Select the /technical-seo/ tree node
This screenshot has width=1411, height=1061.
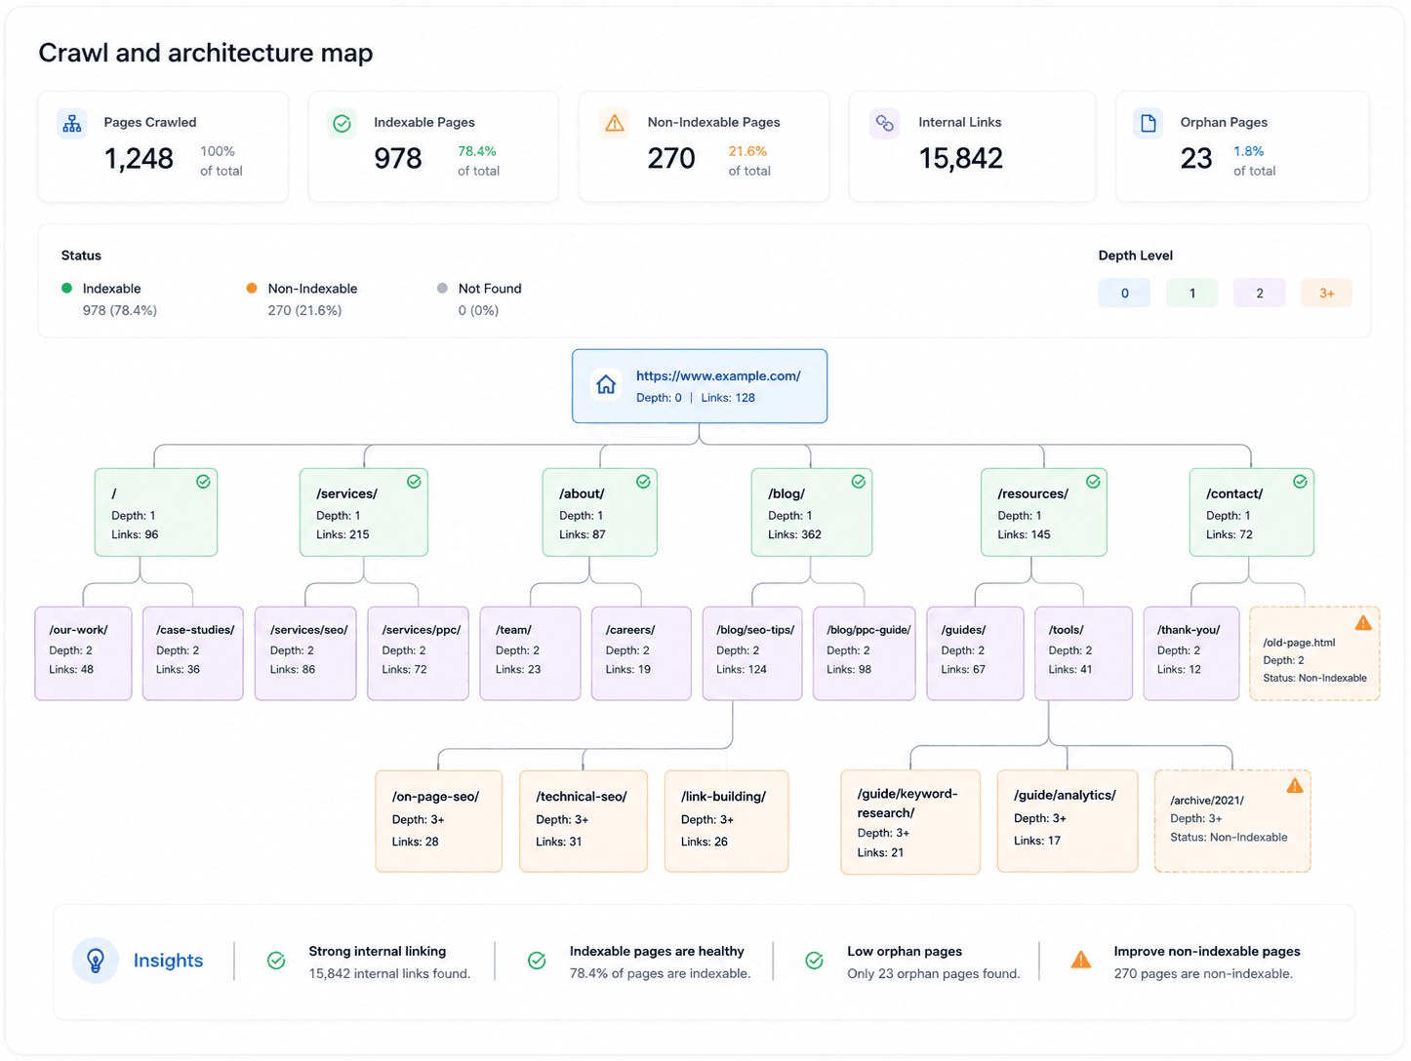coord(584,821)
